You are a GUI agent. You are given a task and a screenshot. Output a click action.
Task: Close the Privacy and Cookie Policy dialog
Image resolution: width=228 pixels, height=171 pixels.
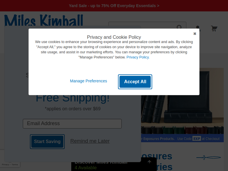coord(195,34)
